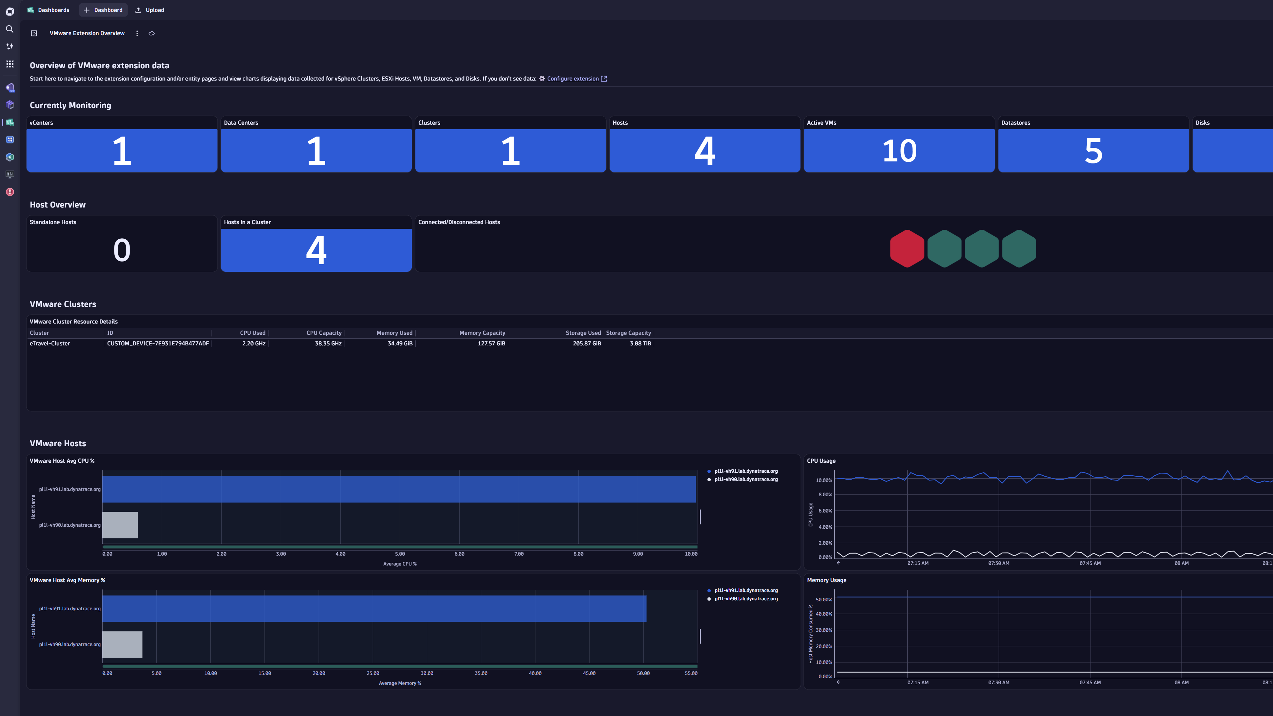
Task: Open the app launcher grid icon
Action: click(x=9, y=64)
